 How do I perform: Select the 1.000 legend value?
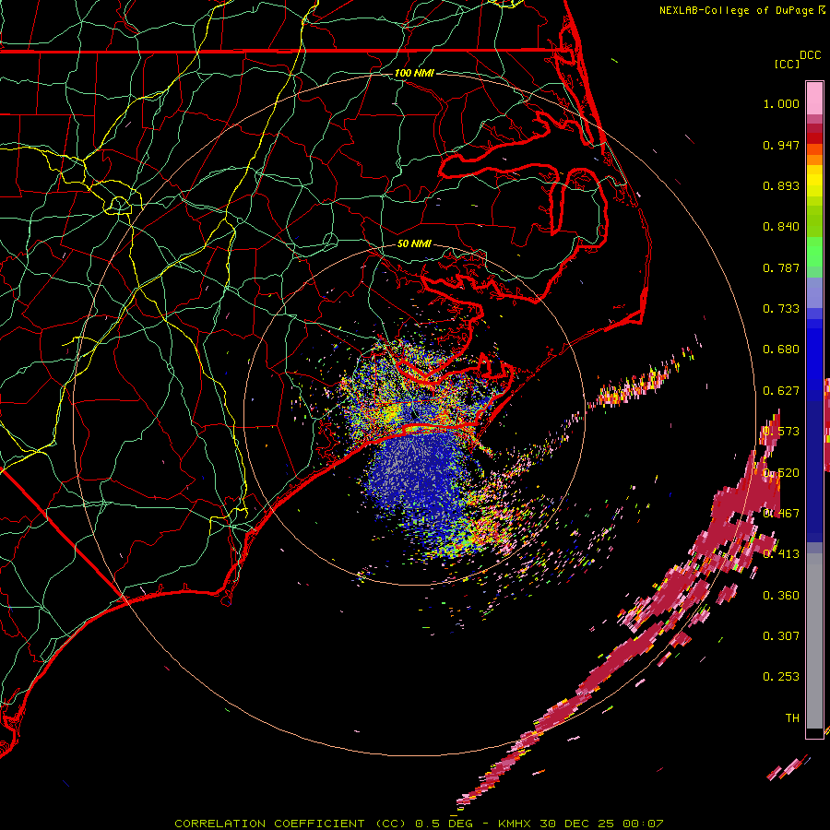pyautogui.click(x=781, y=103)
